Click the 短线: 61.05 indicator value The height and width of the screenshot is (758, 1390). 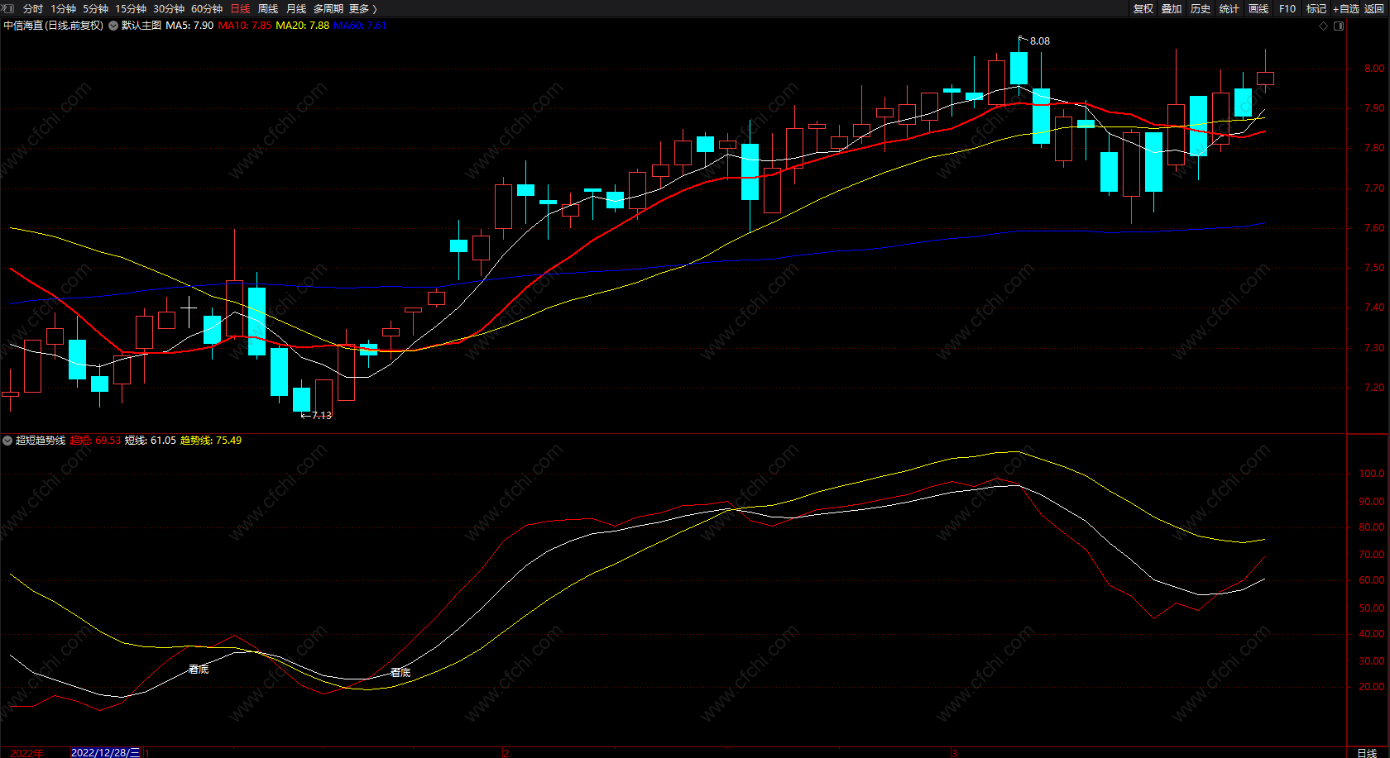coord(151,441)
